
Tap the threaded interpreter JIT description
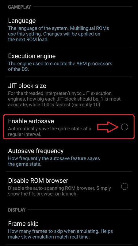pyautogui.click(x=64, y=99)
